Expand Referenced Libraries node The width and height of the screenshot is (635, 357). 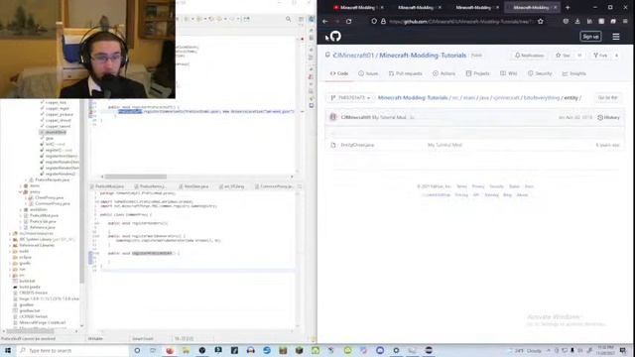click(x=10, y=246)
